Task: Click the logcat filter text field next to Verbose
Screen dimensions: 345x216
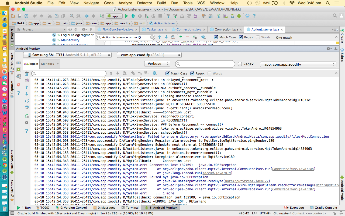Action: 205,64
